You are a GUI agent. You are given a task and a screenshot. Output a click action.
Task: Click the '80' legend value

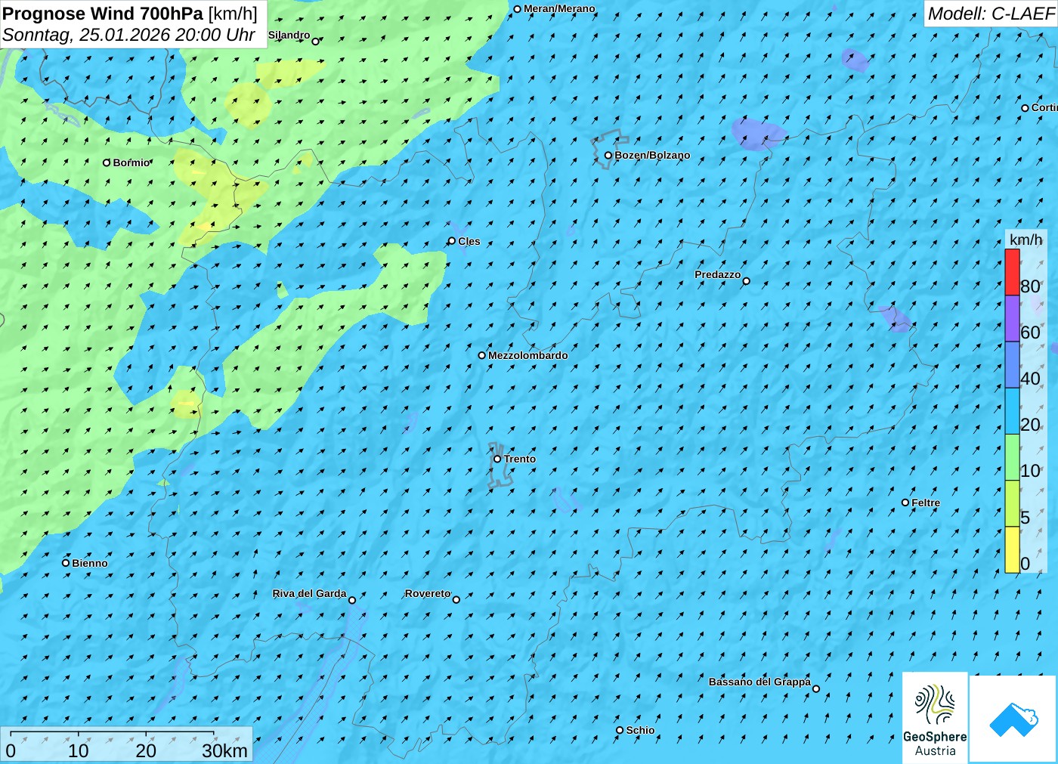click(1030, 286)
